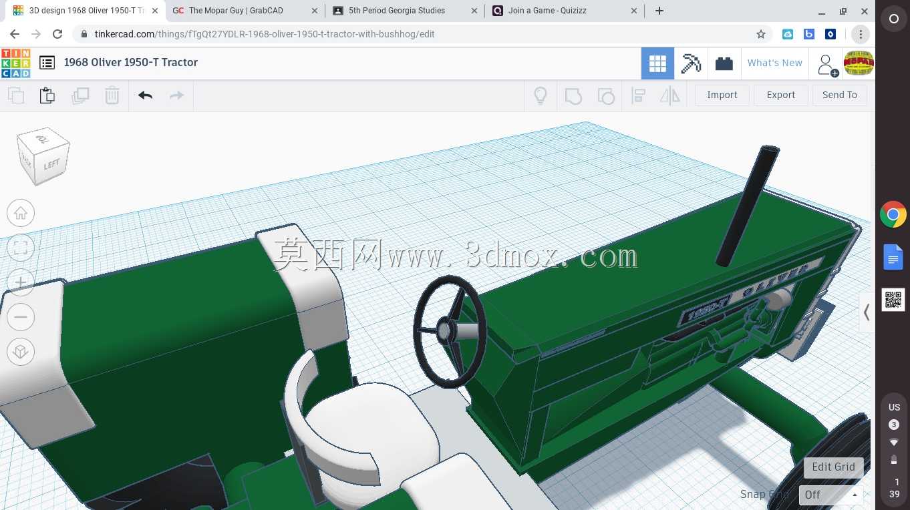Reload the Tinkercad page
The image size is (910, 510).
57,34
